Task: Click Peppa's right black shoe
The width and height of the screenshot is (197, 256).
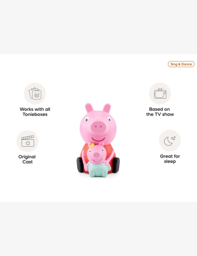Action: point(116,165)
